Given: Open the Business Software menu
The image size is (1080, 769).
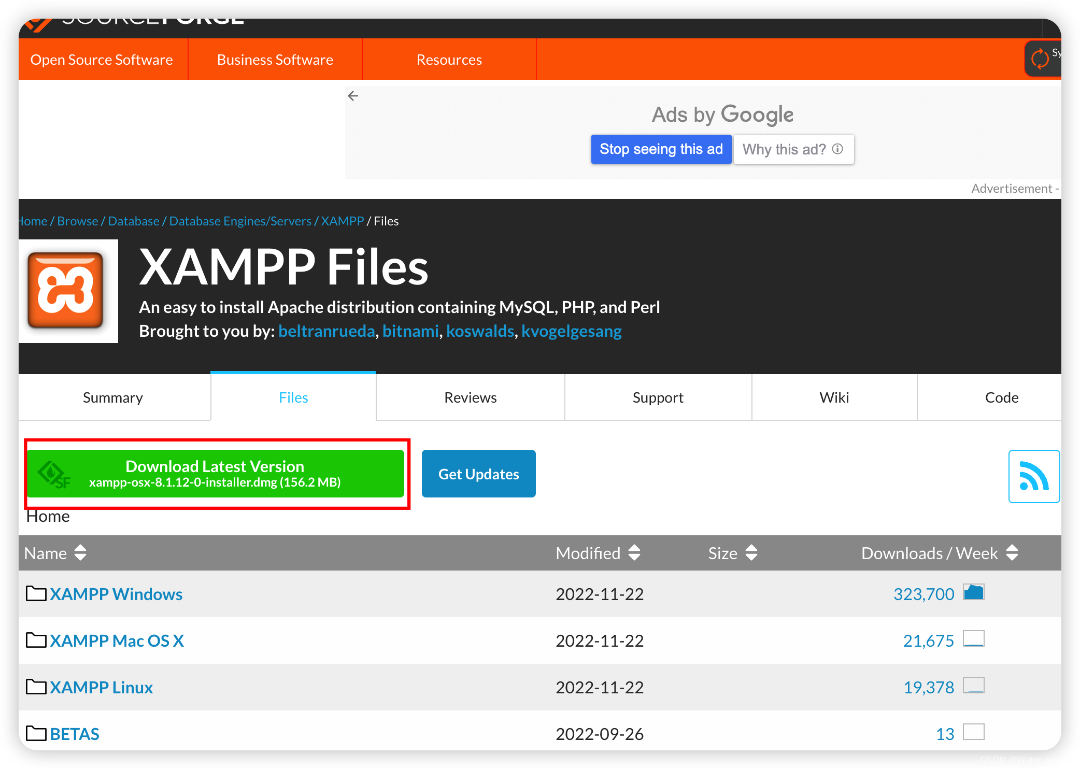Looking at the screenshot, I should 275,59.
